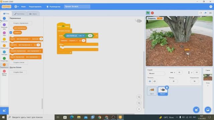Select the pink Sound category circle

4,33
